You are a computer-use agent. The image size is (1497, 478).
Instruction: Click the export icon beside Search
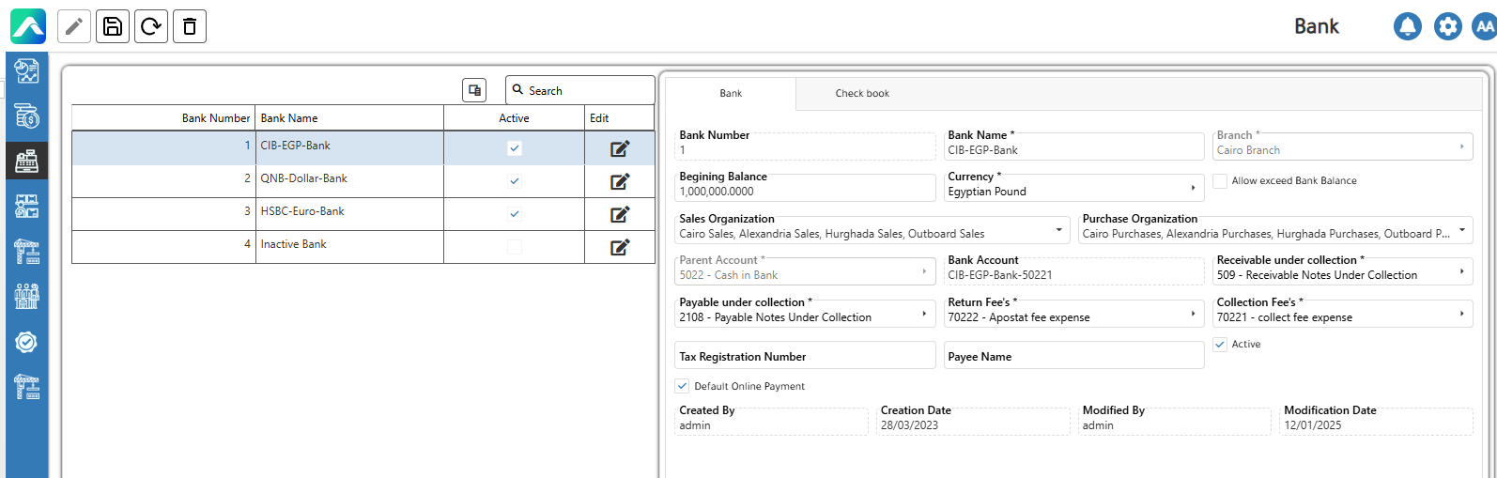point(474,90)
